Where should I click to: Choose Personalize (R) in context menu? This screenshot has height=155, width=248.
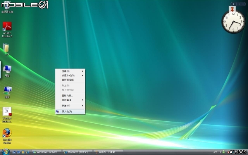[x=70, y=112]
